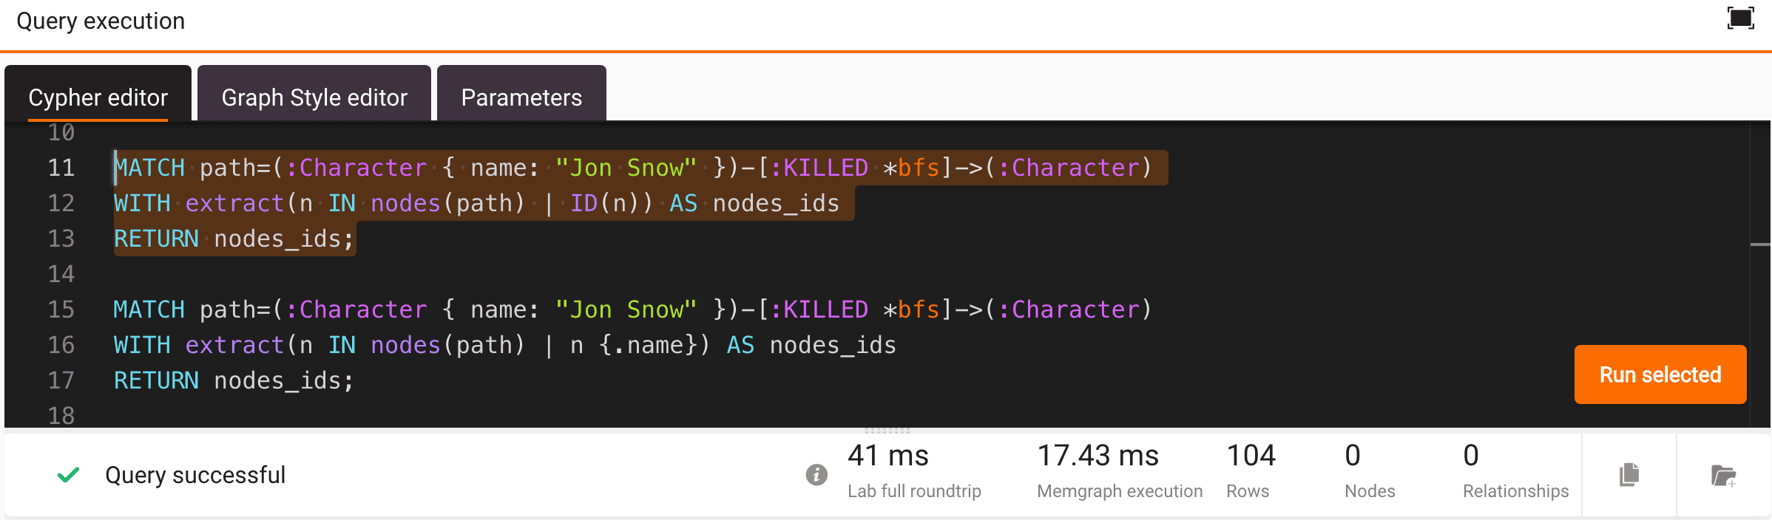Click the Run selected button
Viewport: 1772px width, 520px height.
(x=1660, y=374)
